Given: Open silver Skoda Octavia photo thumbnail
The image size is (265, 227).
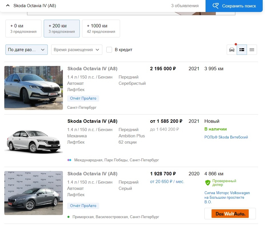Looking at the screenshot, I should click(x=34, y=88).
